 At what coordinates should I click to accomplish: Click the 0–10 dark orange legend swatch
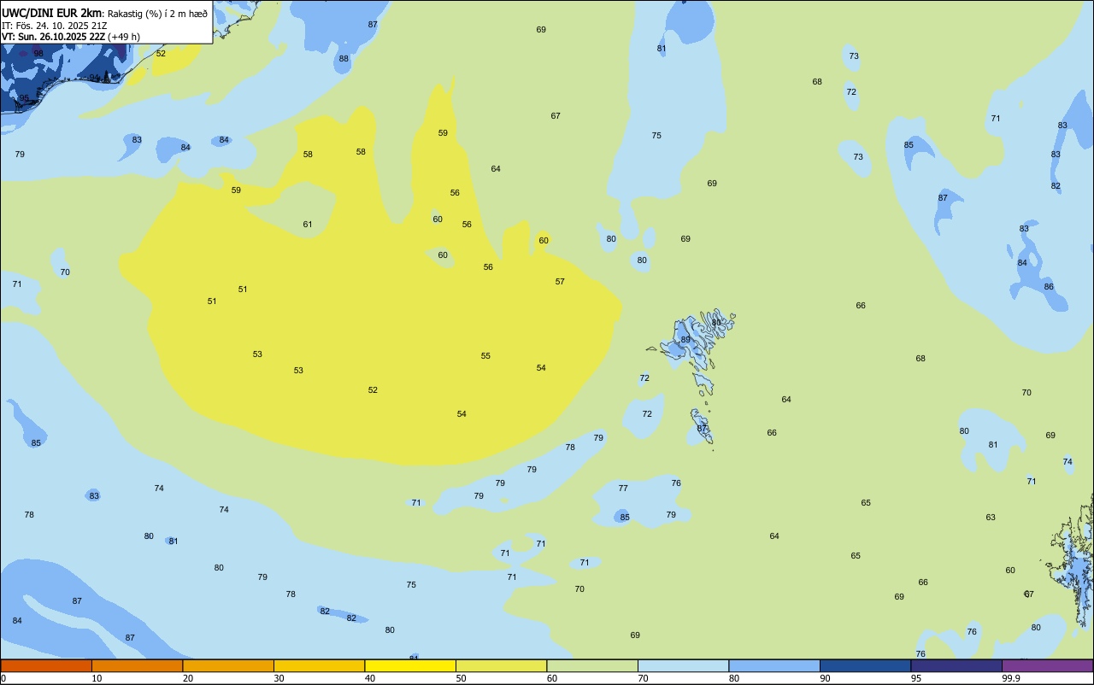click(46, 665)
